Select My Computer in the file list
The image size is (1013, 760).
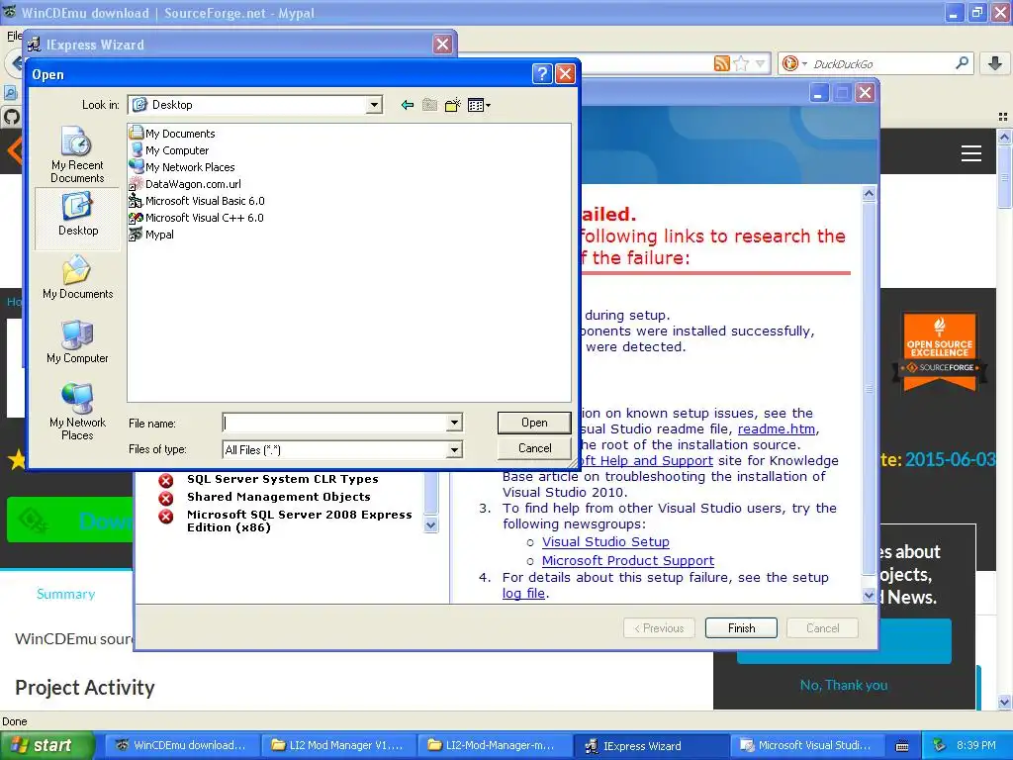[169, 150]
